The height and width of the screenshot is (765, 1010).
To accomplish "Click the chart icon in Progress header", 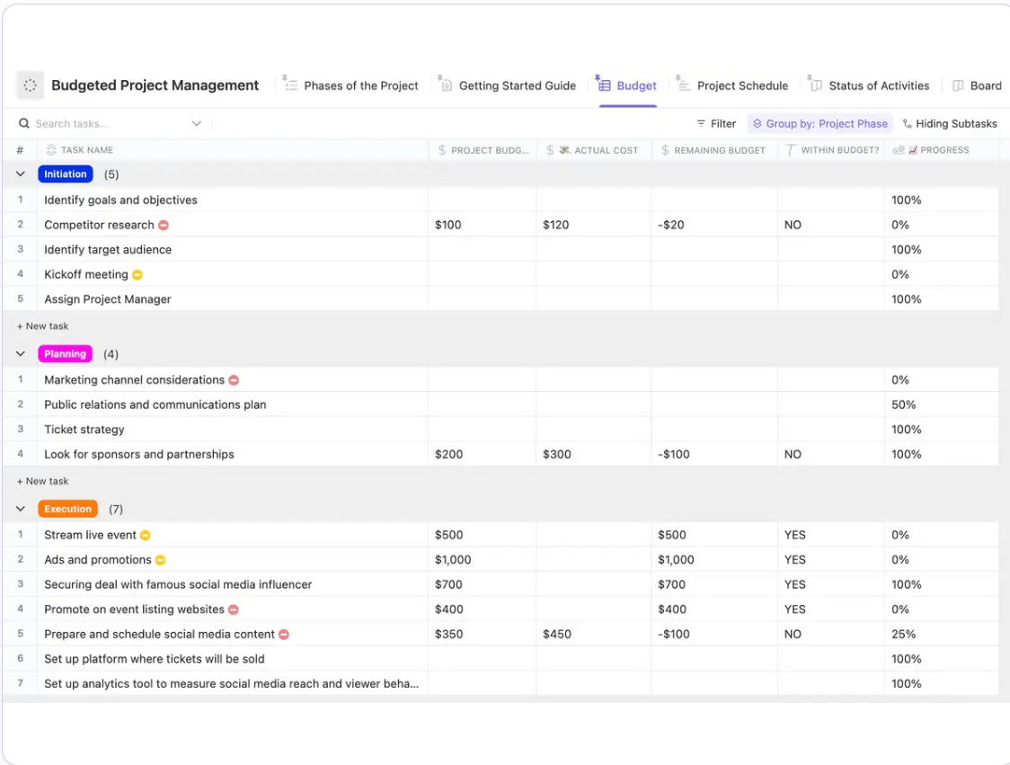I will click(x=913, y=150).
